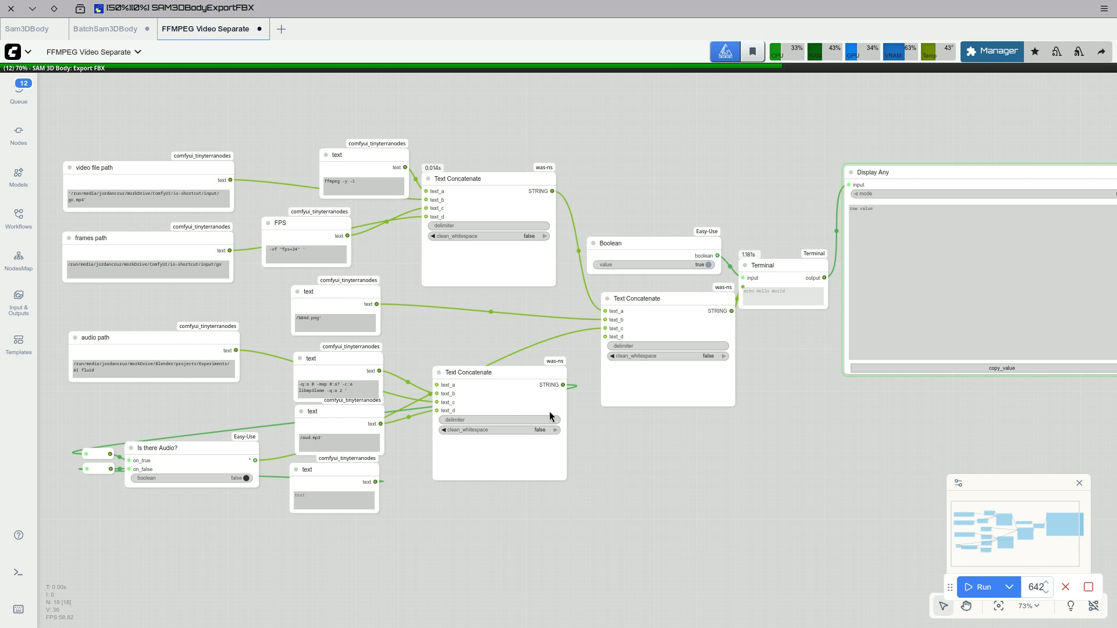Screen dimensions: 1117x628
Task: Toggle the Boolean node value switch
Action: [708, 265]
